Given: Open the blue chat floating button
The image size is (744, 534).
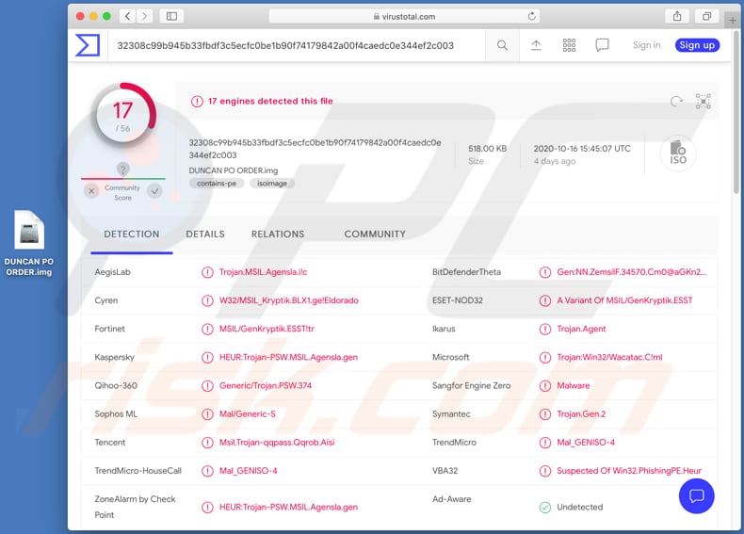Looking at the screenshot, I should coord(696,496).
